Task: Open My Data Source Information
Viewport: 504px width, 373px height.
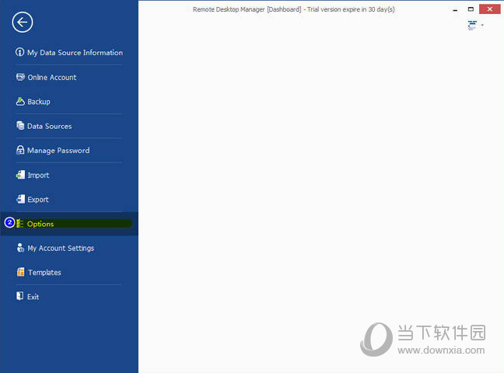Action: [x=75, y=53]
